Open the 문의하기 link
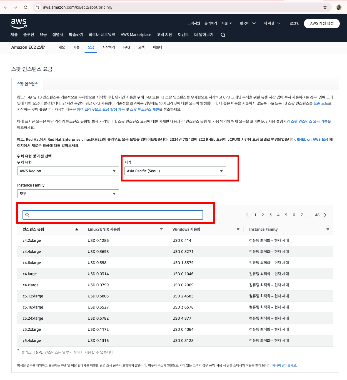The width and height of the screenshot is (347, 380). (x=211, y=23)
